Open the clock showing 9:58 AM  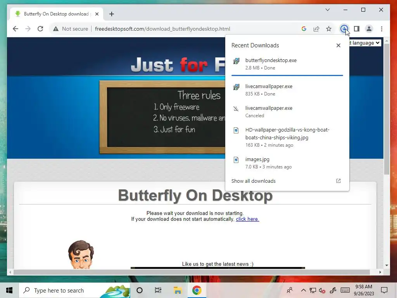(x=364, y=290)
